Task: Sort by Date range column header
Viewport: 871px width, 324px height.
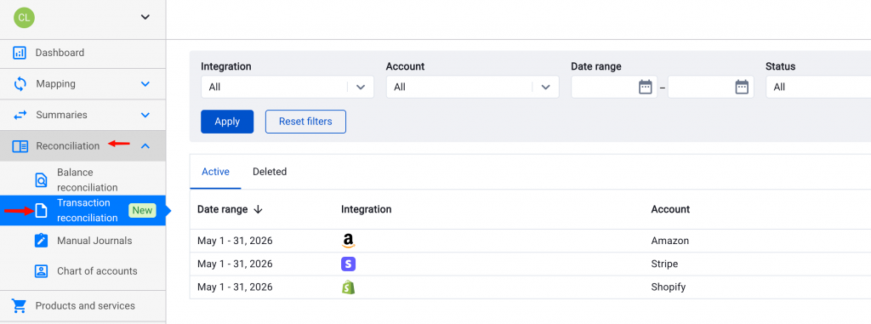Action: [223, 209]
